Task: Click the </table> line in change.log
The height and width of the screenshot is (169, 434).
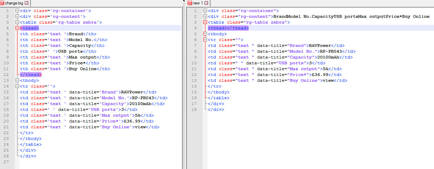Action: coord(31,144)
